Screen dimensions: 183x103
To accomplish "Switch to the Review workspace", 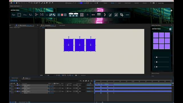I will (x=113, y=3).
